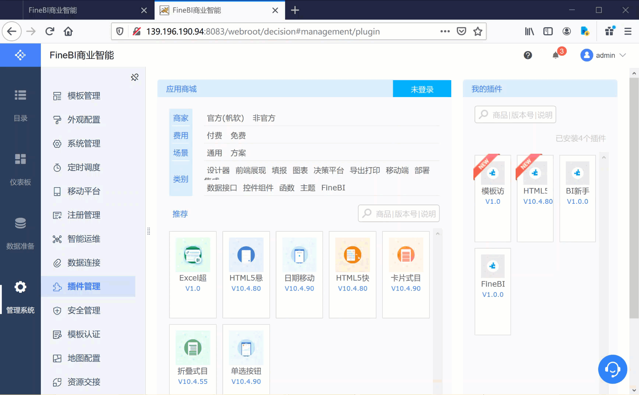Open the customer service headset button

tap(612, 369)
